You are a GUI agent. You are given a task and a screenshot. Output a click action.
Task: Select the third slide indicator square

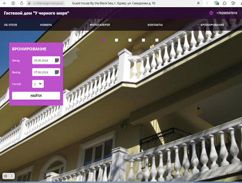point(130,40)
